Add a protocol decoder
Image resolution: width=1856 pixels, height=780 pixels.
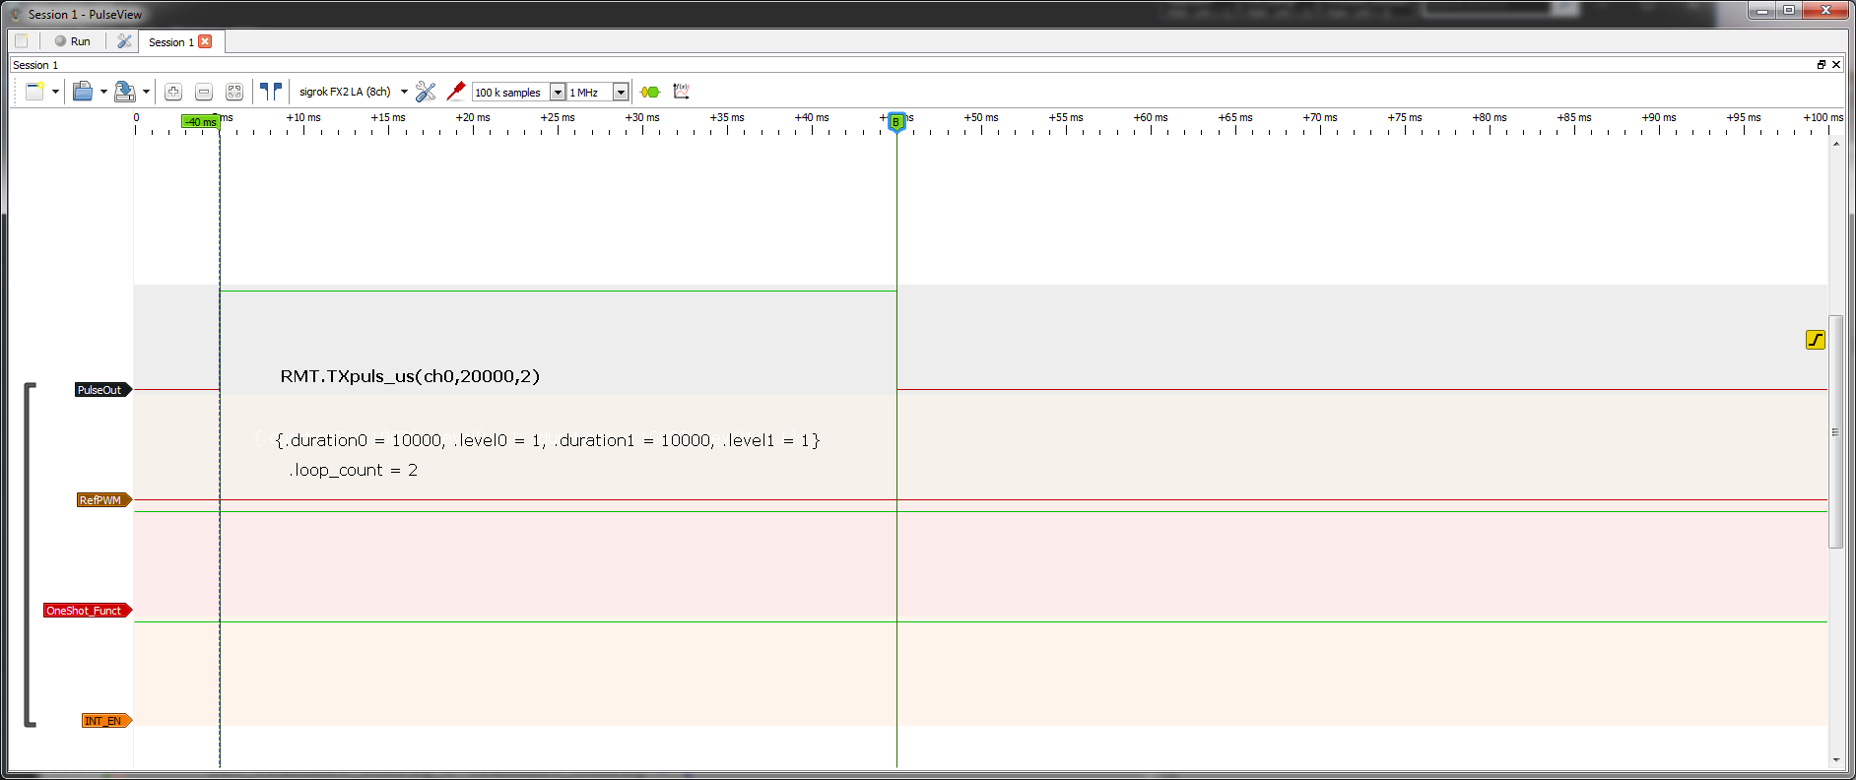pos(650,92)
